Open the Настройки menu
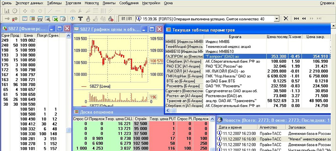Screen dimensions: 336x151 pos(151,3)
